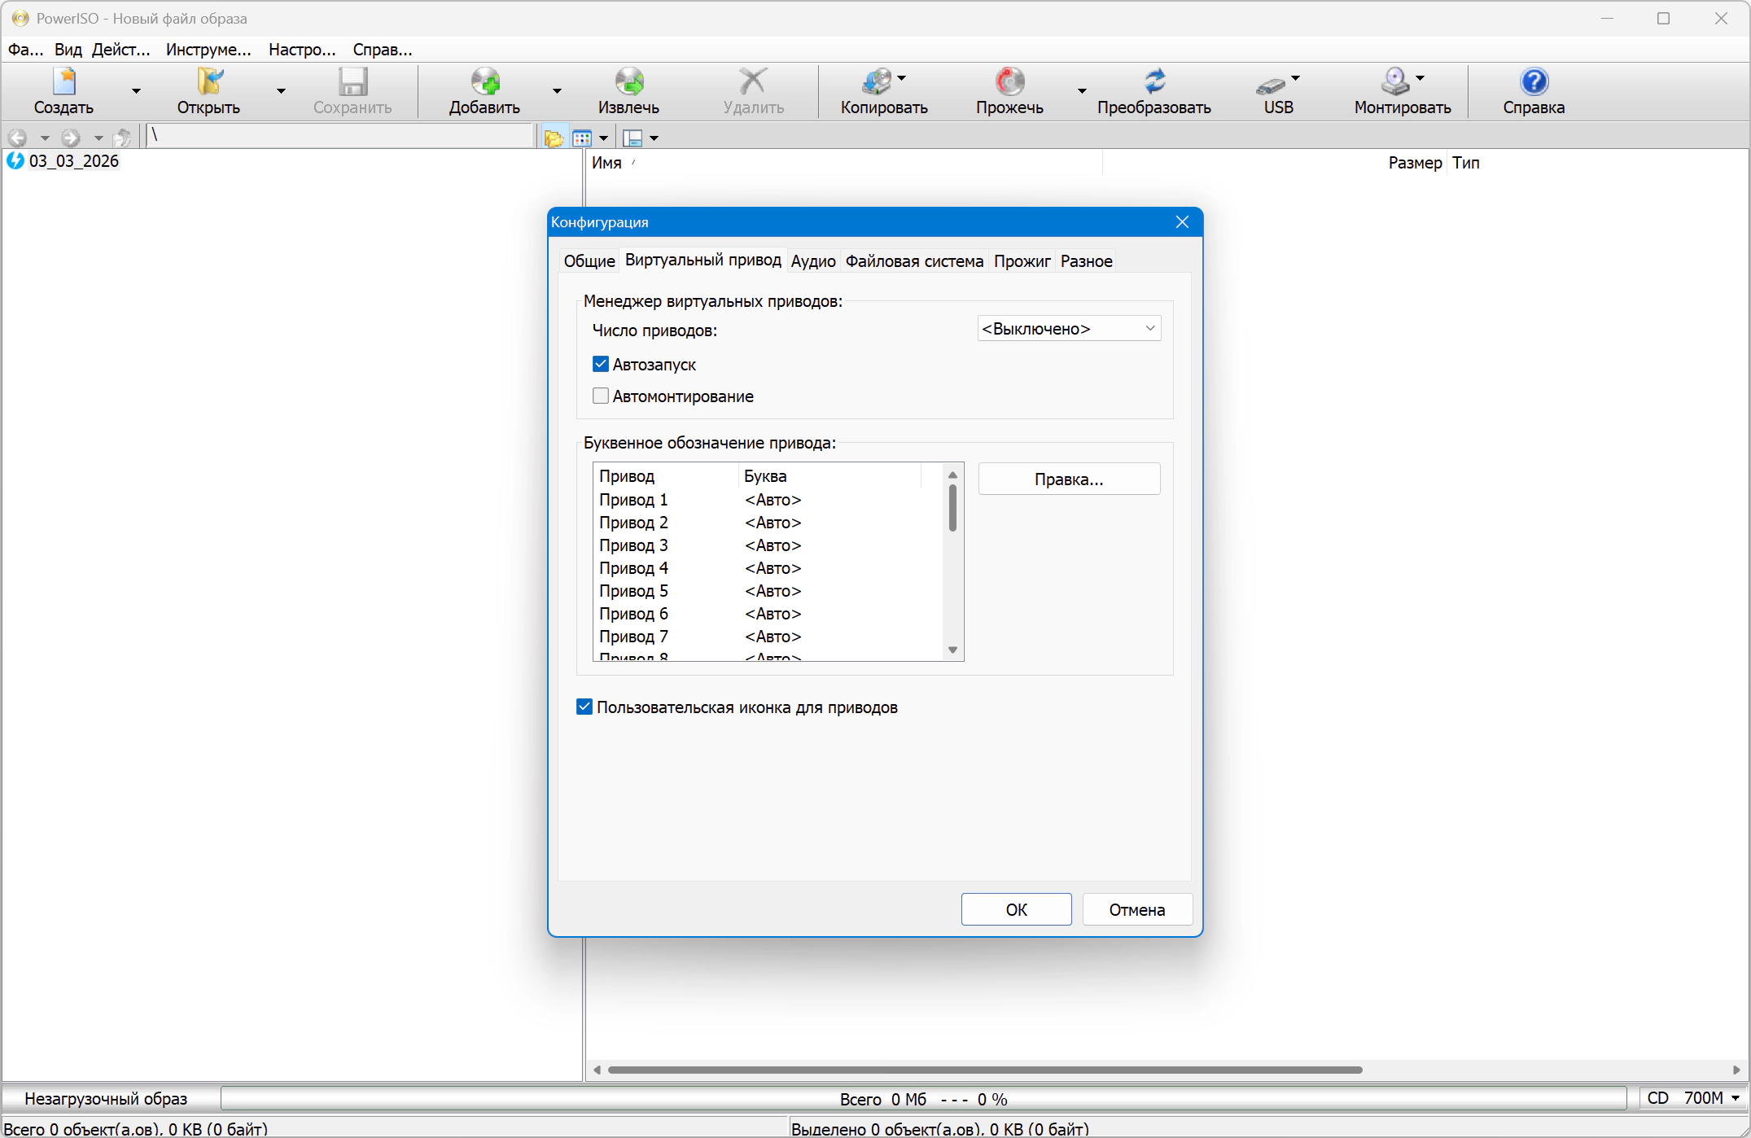Uncheck the Автозапуск checkbox
Screen dimensions: 1751x1138
point(601,364)
